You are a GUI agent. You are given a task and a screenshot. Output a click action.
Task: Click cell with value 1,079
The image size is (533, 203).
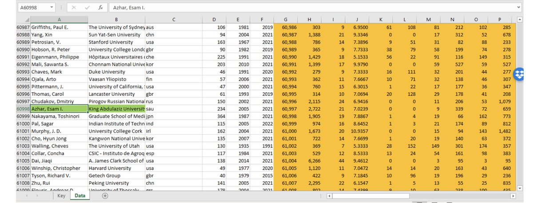[x=499, y=101]
